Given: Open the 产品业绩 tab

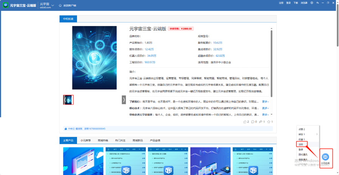Looking at the screenshot, I should pos(155,140).
